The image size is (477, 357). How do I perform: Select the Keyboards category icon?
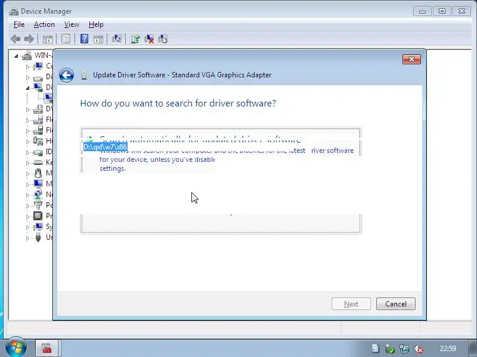pyautogui.click(x=38, y=162)
